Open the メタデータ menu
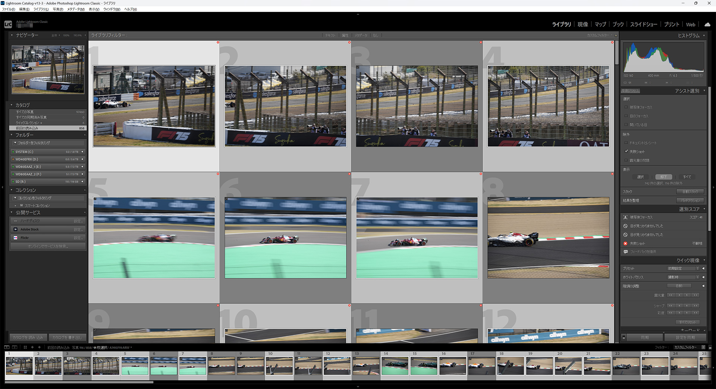The width and height of the screenshot is (716, 389). pos(76,9)
